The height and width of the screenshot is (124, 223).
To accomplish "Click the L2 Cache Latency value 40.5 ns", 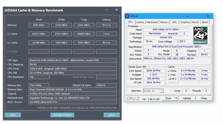I will 106,43.
